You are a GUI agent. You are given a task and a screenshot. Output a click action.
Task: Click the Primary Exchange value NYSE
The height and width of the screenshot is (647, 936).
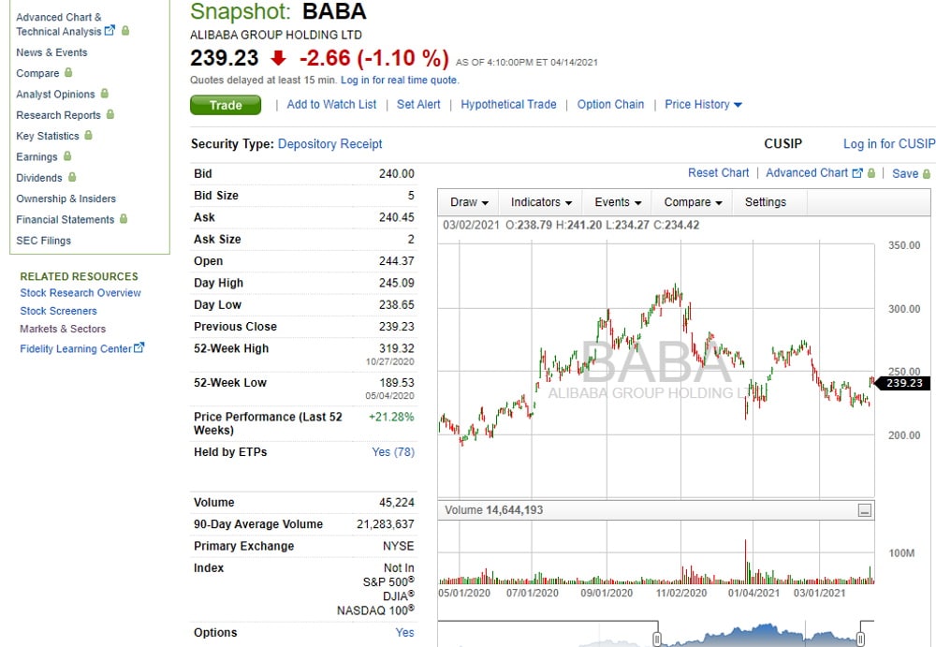click(398, 546)
